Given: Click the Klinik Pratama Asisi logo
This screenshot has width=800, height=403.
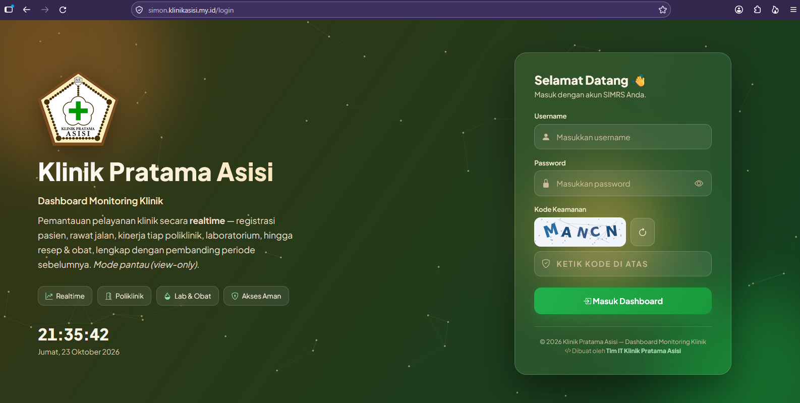Looking at the screenshot, I should click(78, 109).
